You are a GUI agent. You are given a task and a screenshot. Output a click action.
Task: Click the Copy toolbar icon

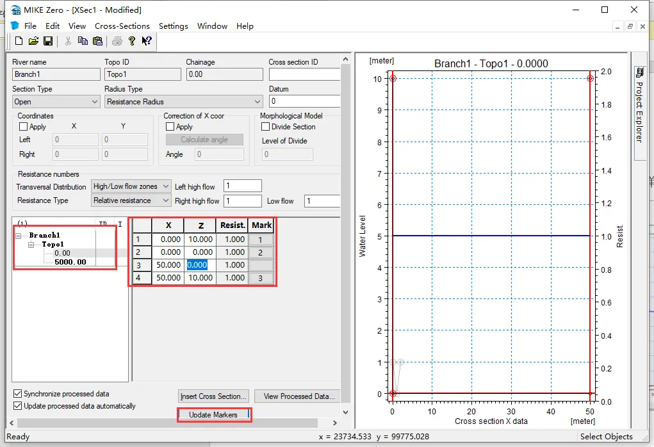click(83, 41)
